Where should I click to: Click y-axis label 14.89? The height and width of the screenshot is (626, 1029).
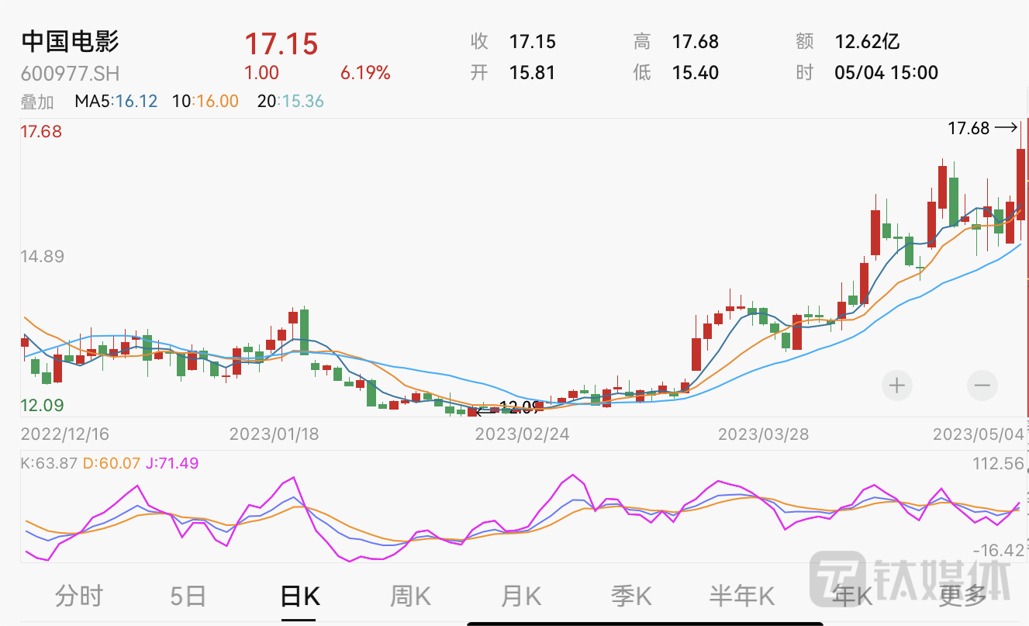point(41,257)
